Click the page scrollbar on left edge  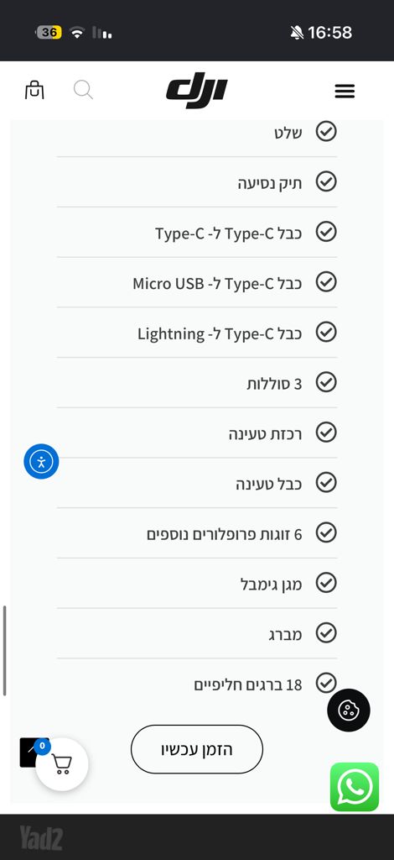coord(5,651)
